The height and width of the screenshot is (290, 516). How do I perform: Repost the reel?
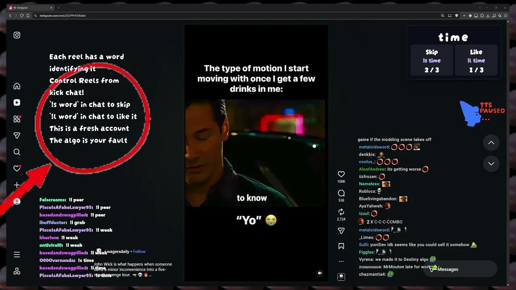point(341,212)
